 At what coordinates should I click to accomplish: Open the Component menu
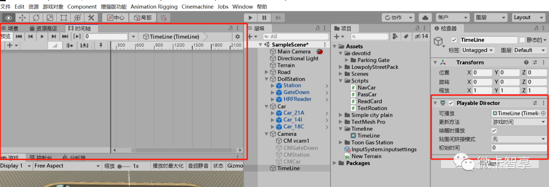pos(82,7)
